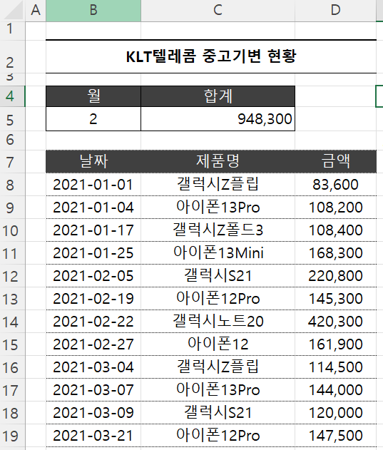Select amount cell 108,200
The height and width of the screenshot is (450, 383).
335,208
